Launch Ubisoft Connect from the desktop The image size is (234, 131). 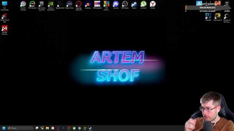coord(23,6)
